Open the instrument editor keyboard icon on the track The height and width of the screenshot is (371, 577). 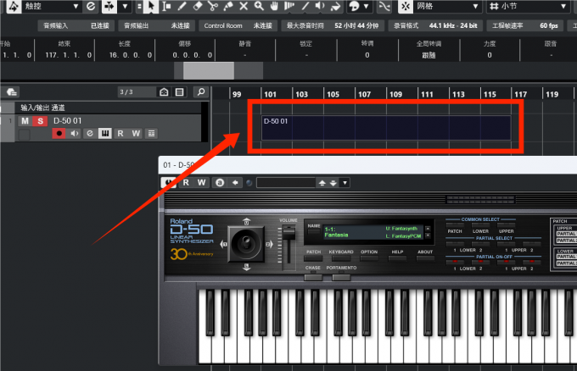[x=105, y=133]
